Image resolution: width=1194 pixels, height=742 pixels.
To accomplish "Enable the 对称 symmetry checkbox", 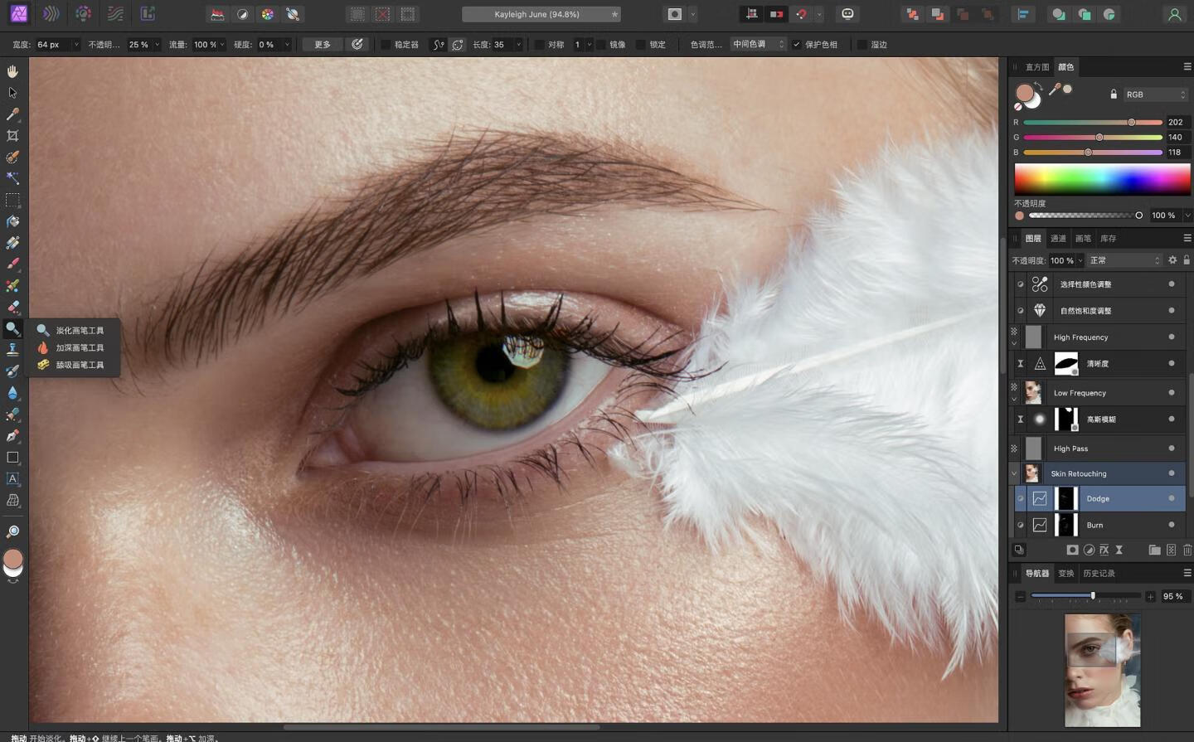I will click(540, 45).
